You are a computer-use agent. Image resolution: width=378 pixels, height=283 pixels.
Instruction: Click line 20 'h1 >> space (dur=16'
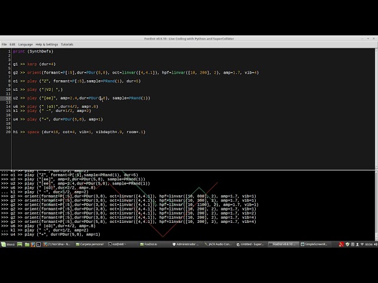79,132
